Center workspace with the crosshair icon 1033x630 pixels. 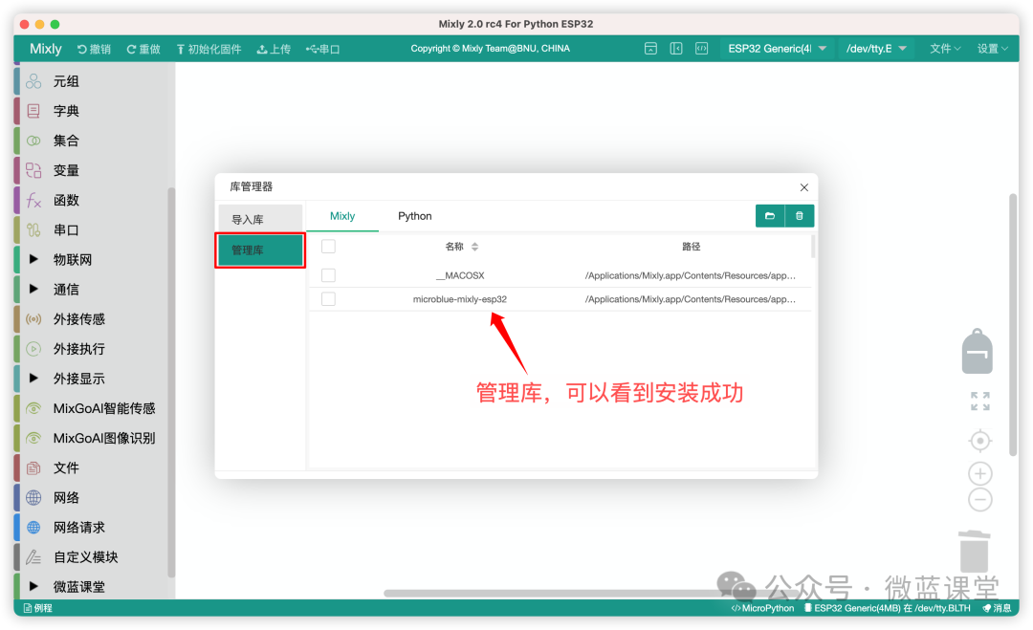pyautogui.click(x=980, y=441)
